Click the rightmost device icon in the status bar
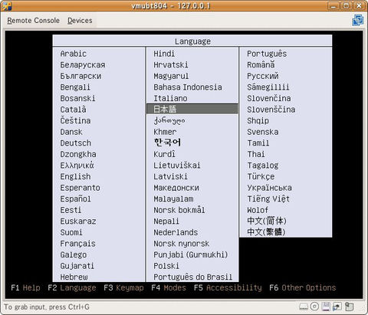 tap(349, 307)
